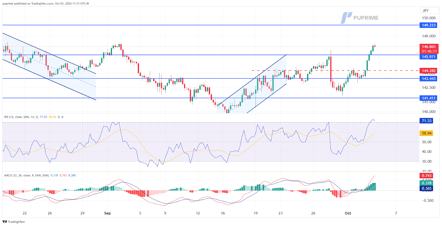Click the RSI value label 71.53

[427, 121]
